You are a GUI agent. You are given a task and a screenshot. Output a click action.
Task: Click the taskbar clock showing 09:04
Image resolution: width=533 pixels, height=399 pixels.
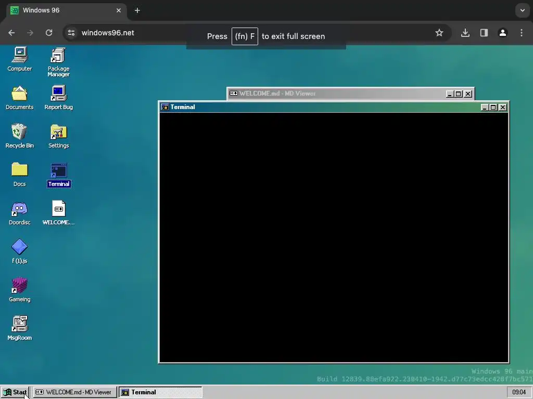(519, 392)
